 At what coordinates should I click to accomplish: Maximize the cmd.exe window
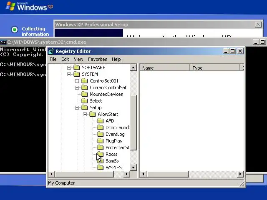click(262, 42)
